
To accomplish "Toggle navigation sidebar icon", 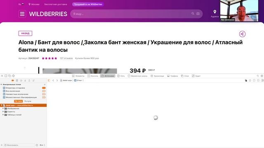I will [x=49, y=81].
